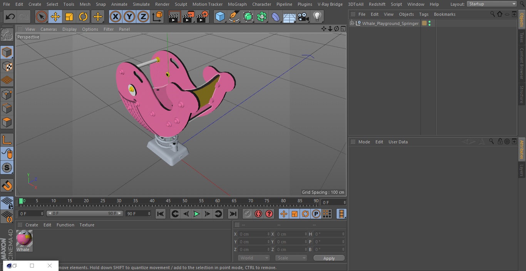Open the Sculpt menu
526x271 pixels.
point(181,4)
